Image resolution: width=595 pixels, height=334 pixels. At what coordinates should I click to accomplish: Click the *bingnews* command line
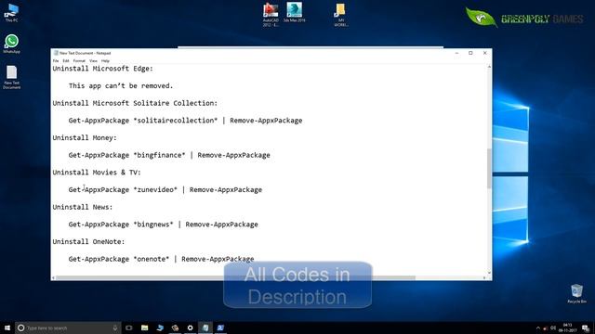click(164, 225)
